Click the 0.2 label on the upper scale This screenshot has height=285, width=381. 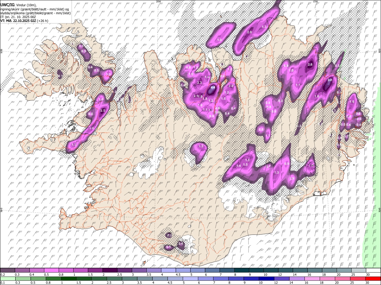[2, 275]
